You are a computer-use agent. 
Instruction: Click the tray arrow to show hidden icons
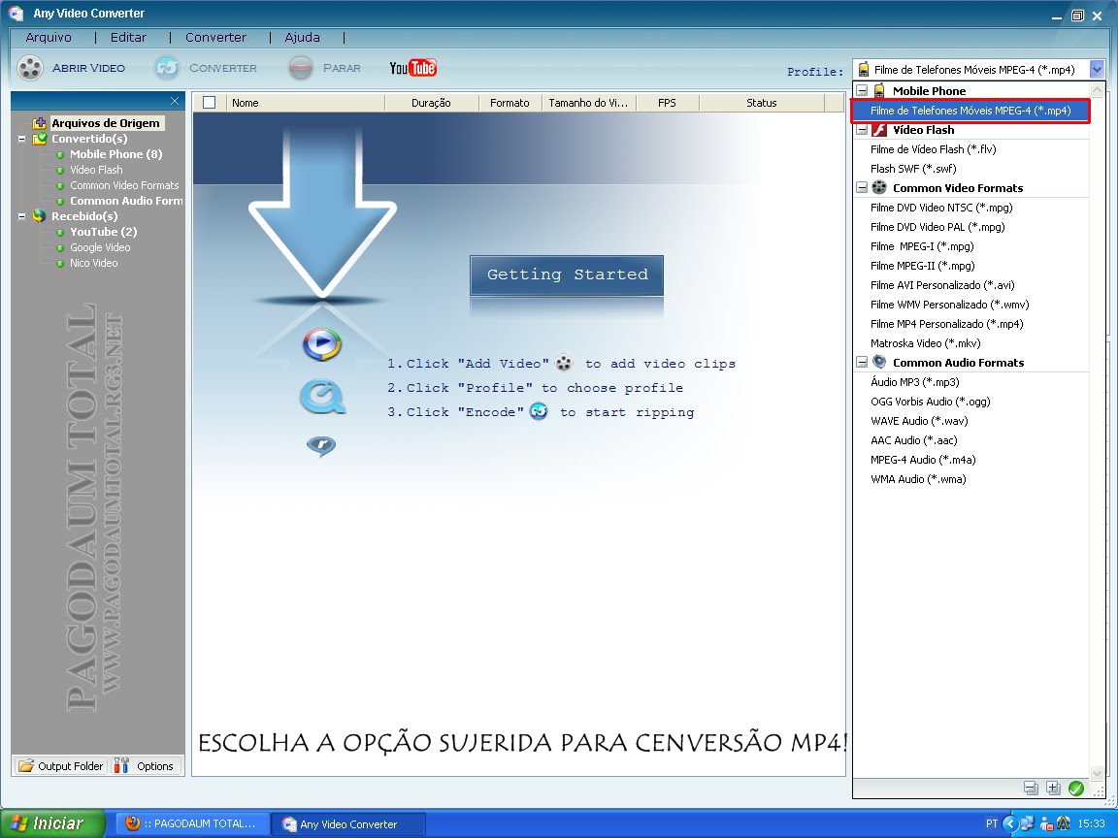(x=1009, y=823)
